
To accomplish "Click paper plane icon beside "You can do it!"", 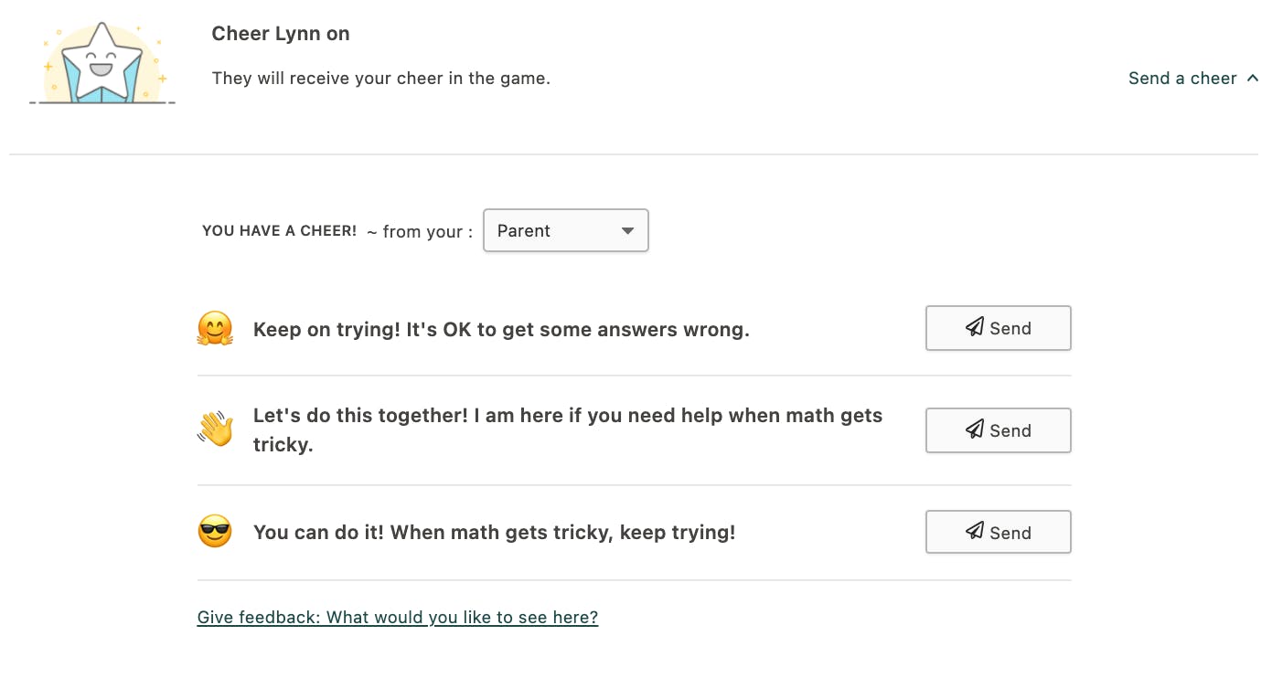I will pyautogui.click(x=975, y=532).
